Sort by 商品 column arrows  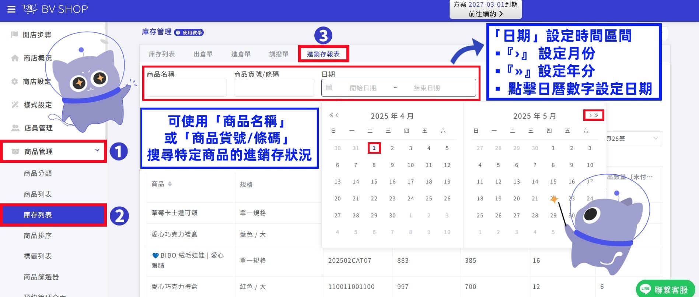pos(170,184)
